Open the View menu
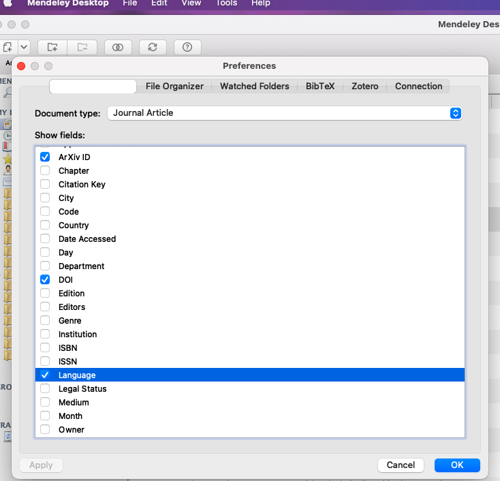The width and height of the screenshot is (500, 481). point(191,3)
